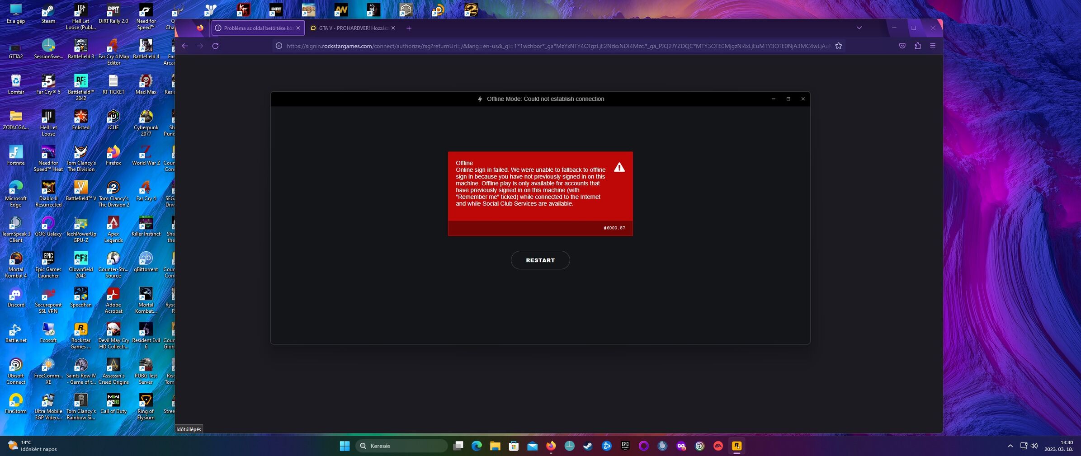Switch to the 'Probléma az oldal betöltése' tab

258,28
